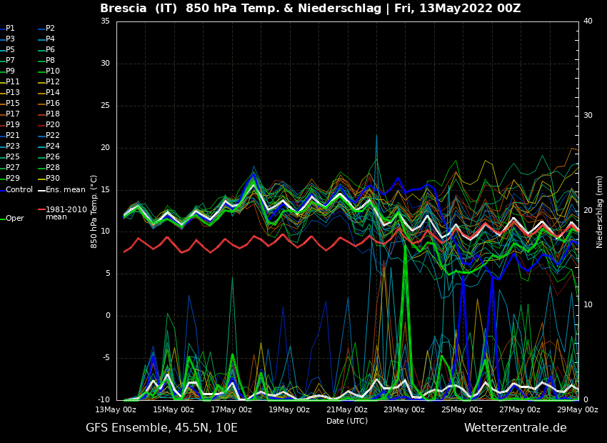
Task: Select the 23May 00z axis tick
Action: coord(404,409)
